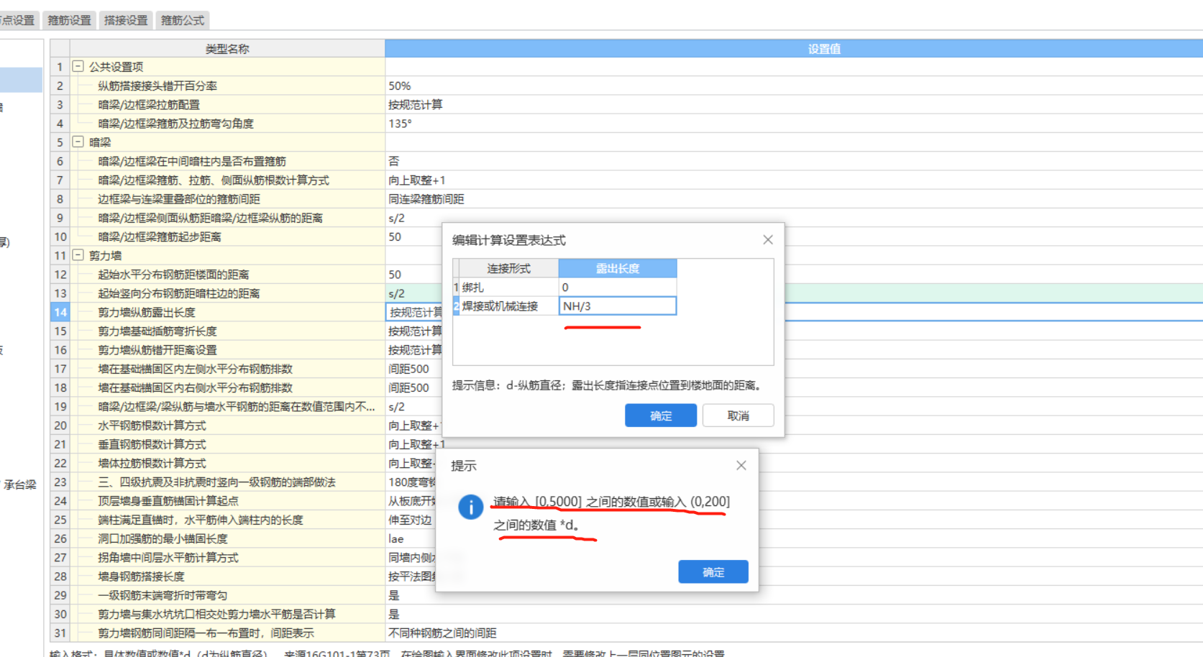This screenshot has height=657, width=1203.
Task: Click the 伸至对边 setting value
Action: (410, 520)
